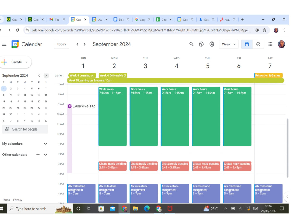Open Monday Work hours event
Screen dimensions: 296x222
click(x=112, y=116)
